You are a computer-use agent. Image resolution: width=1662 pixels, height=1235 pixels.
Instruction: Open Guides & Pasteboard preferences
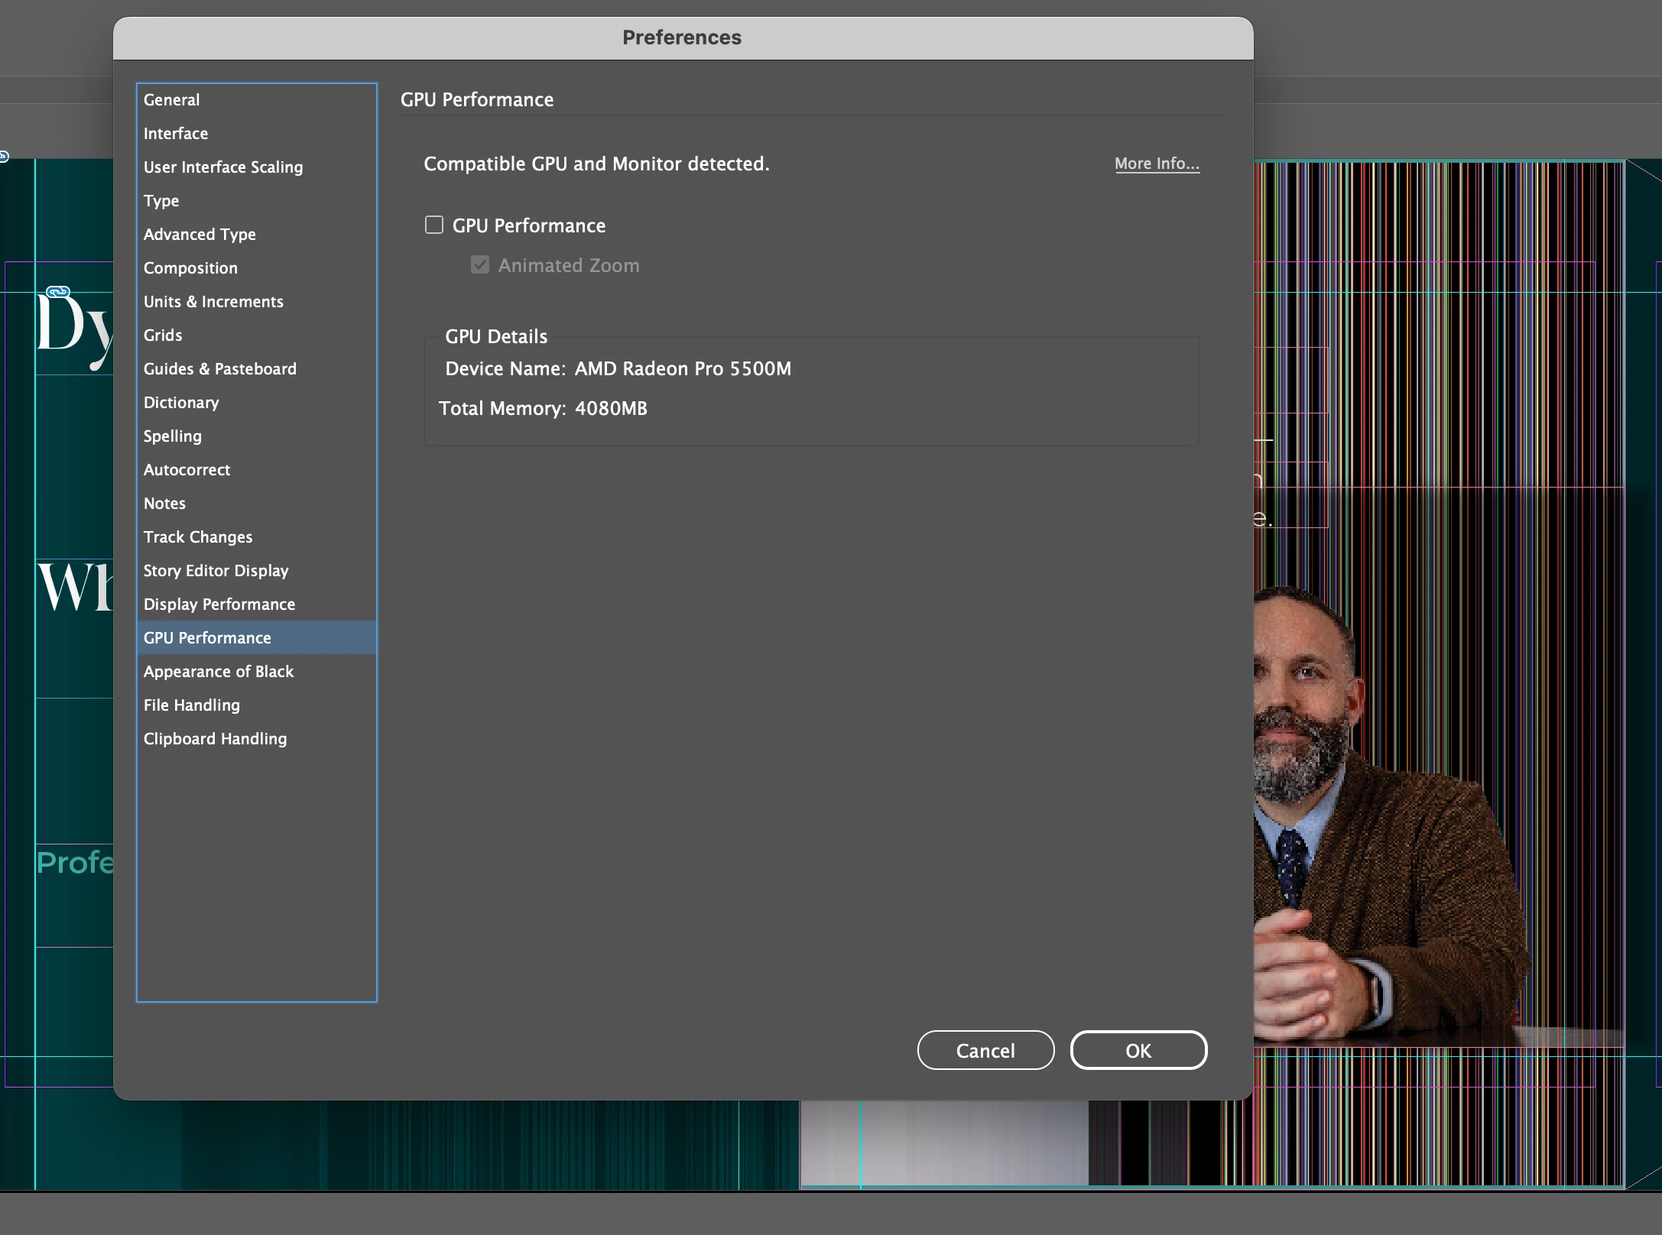(220, 369)
